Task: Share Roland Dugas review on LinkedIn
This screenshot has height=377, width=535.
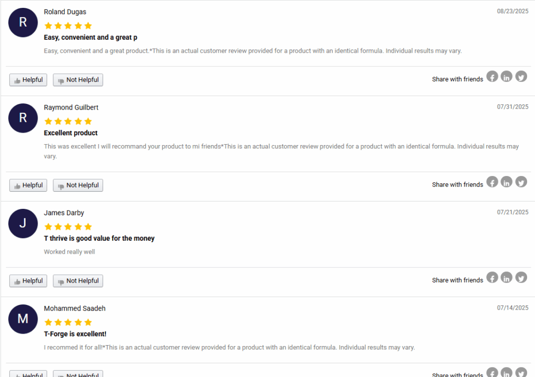Action: tap(507, 76)
